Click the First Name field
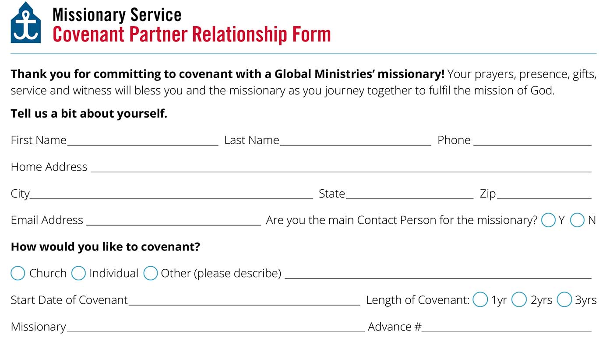613x344 pixels. (x=142, y=140)
